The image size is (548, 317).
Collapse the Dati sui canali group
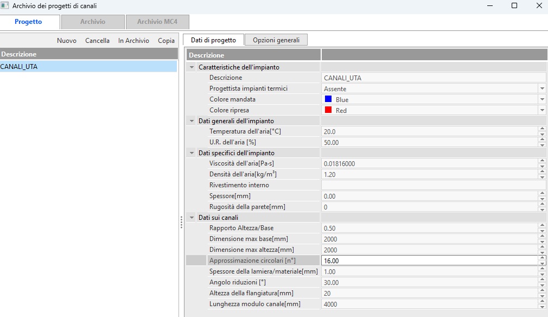click(192, 218)
